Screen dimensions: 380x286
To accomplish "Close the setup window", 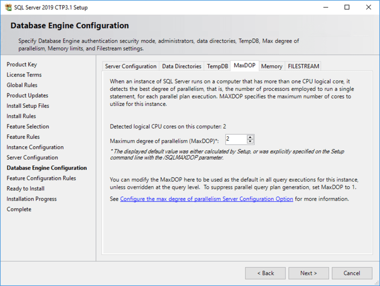I will (x=369, y=7).
